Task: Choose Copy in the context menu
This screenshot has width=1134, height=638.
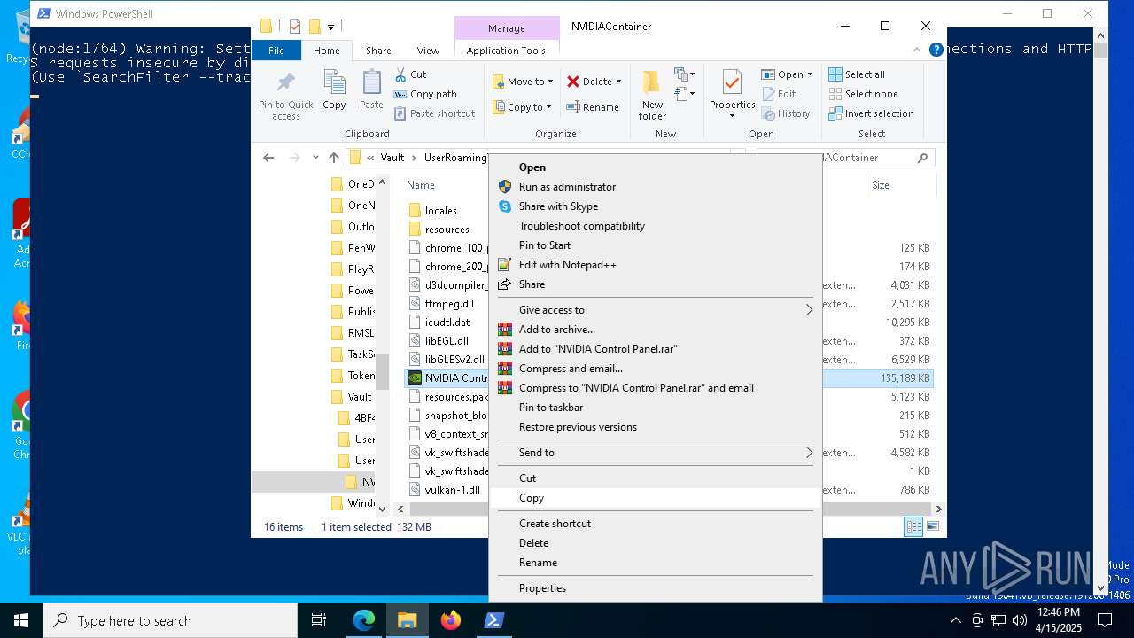Action: [x=655, y=498]
